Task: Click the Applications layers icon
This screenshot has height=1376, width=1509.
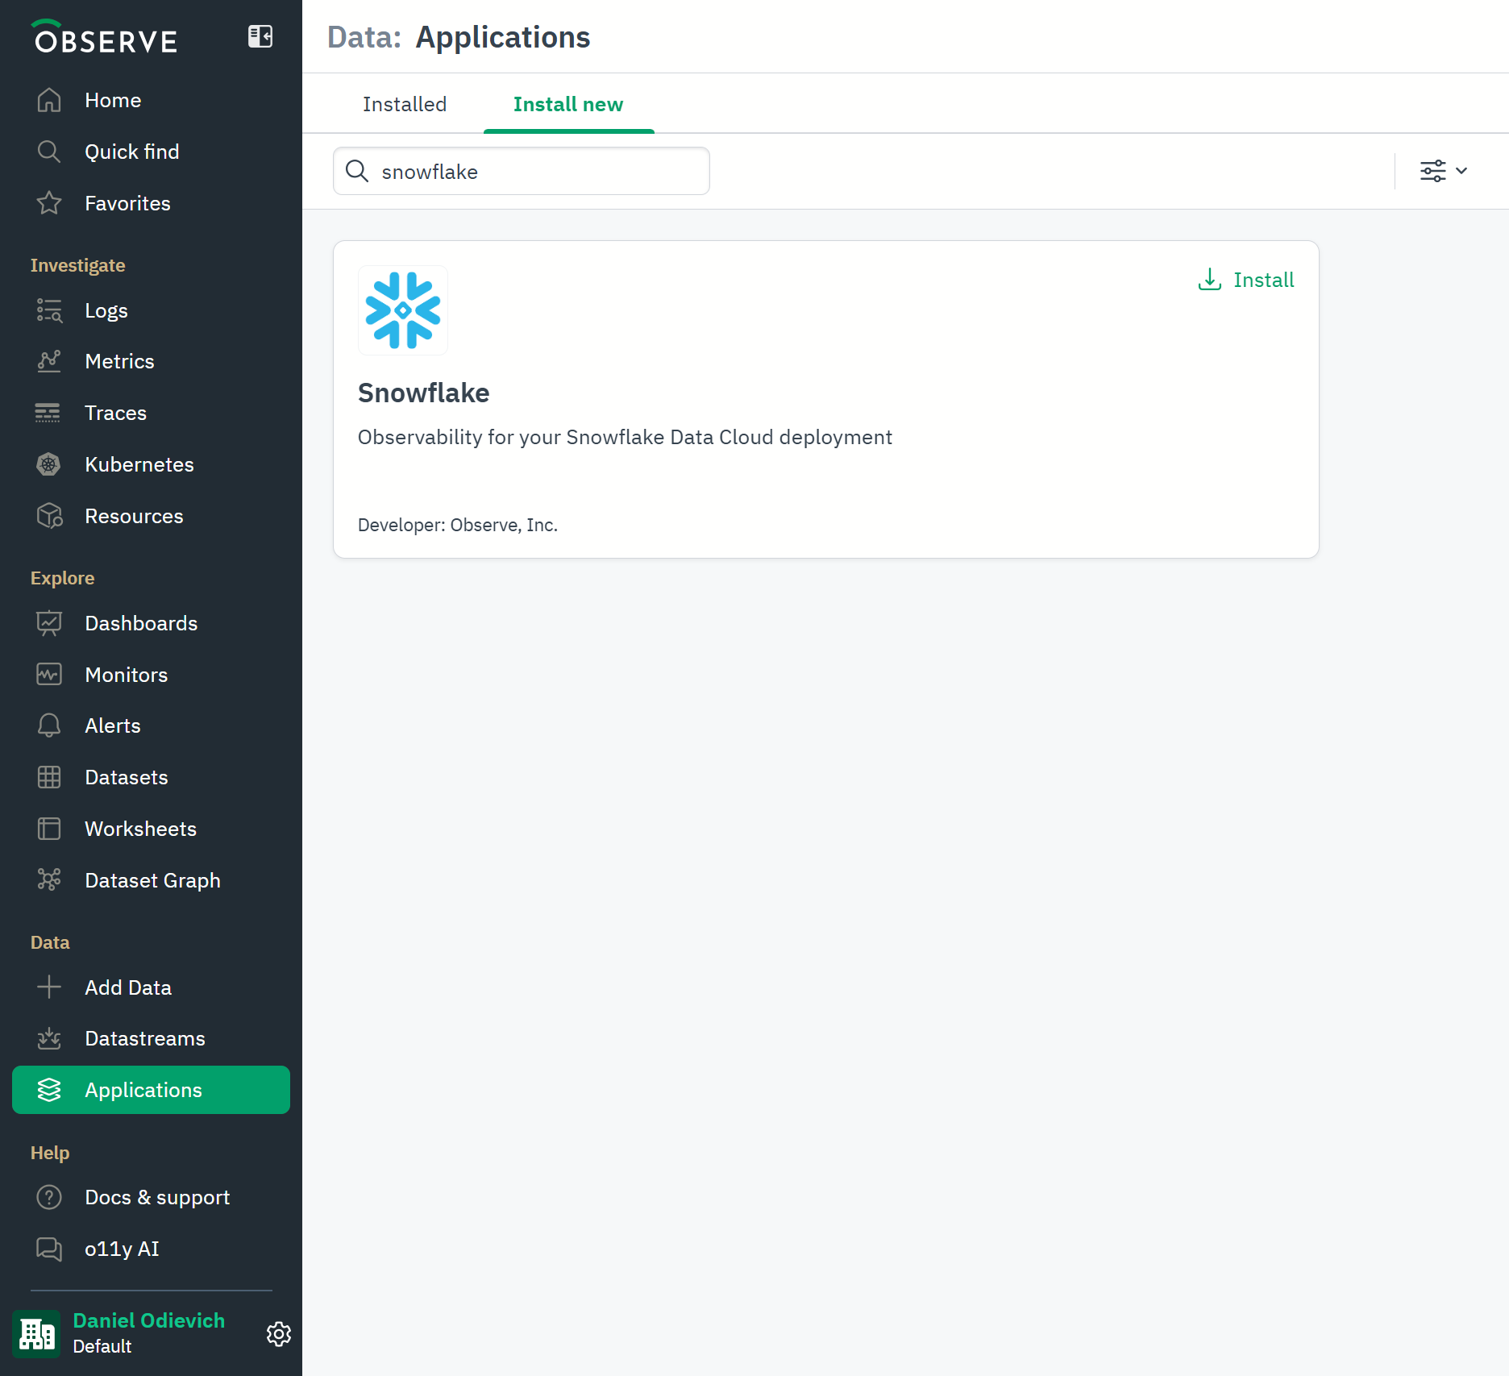Action: [x=49, y=1090]
